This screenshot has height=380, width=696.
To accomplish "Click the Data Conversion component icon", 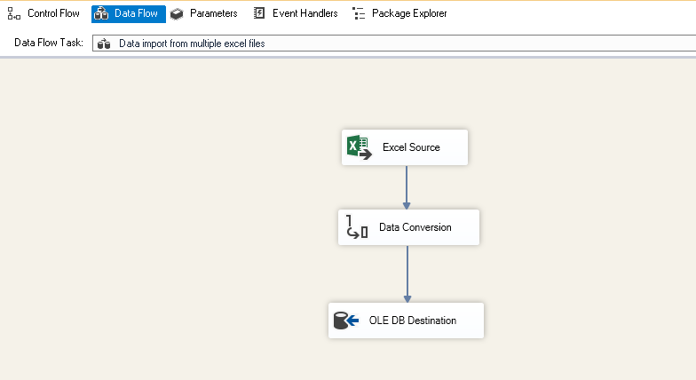I will (x=357, y=228).
